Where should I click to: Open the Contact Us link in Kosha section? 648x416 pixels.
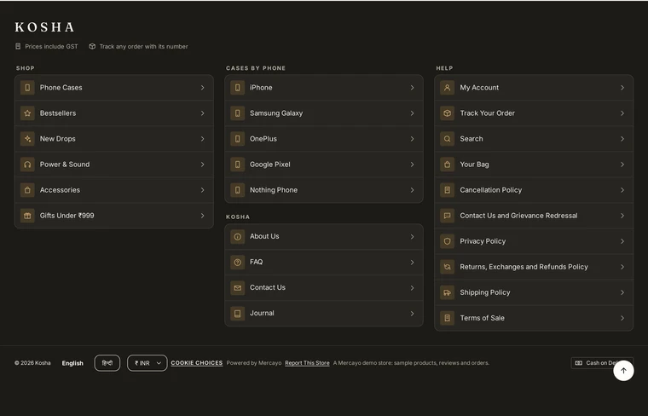coord(324,288)
